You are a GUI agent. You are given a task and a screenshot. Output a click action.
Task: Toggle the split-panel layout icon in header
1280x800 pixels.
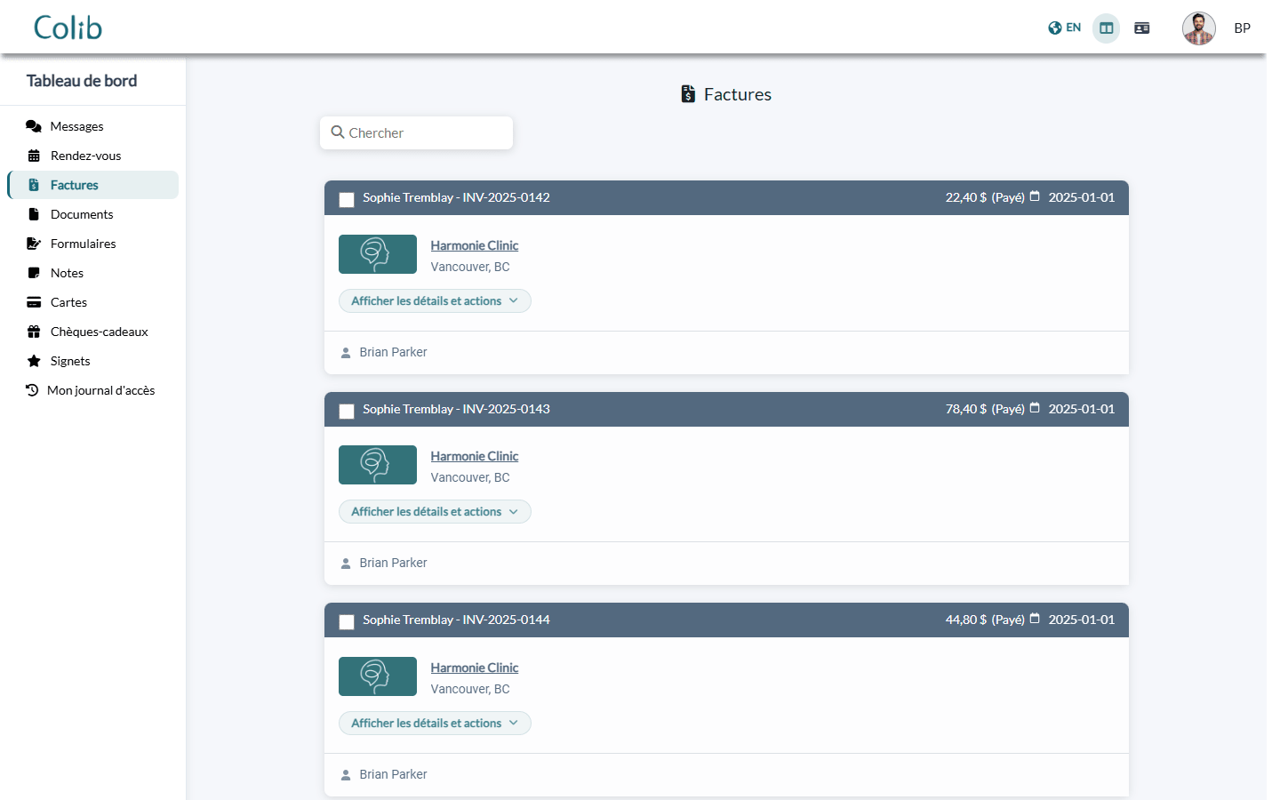[x=1106, y=28]
